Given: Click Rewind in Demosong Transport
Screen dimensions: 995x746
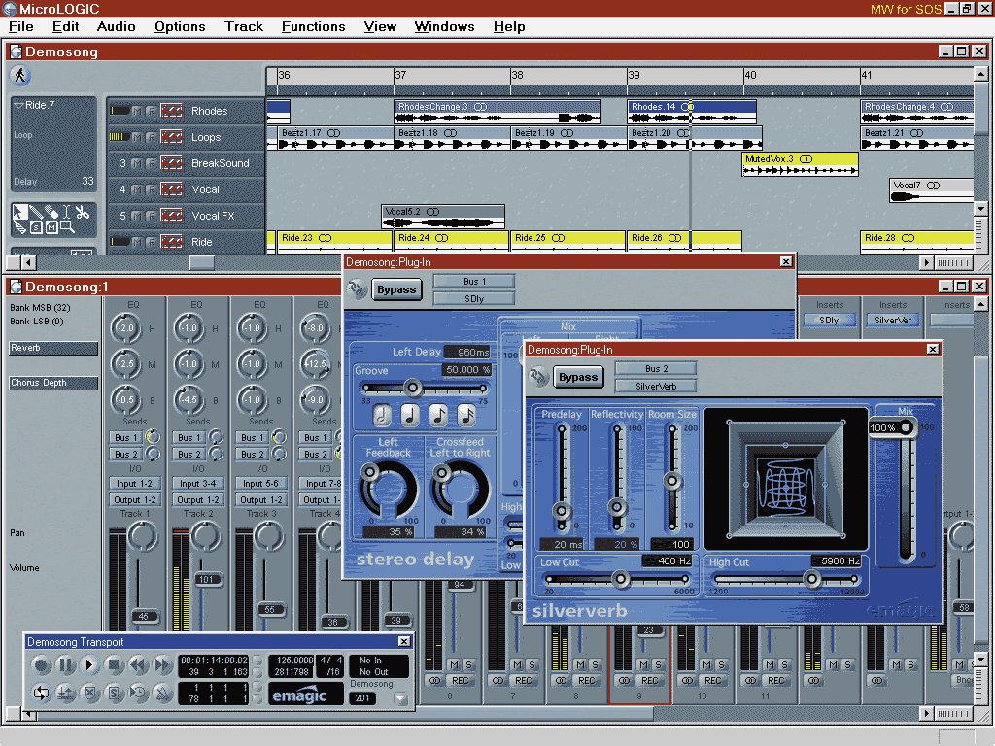Looking at the screenshot, I should (x=138, y=665).
